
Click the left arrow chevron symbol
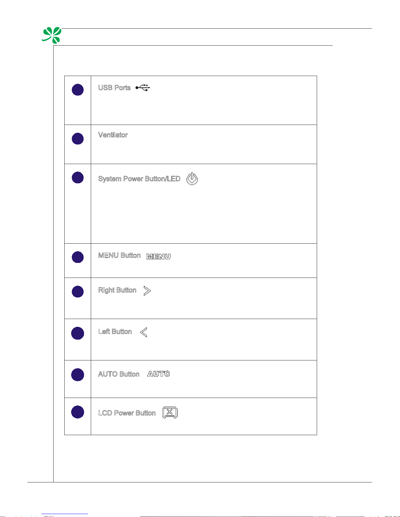pyautogui.click(x=144, y=332)
